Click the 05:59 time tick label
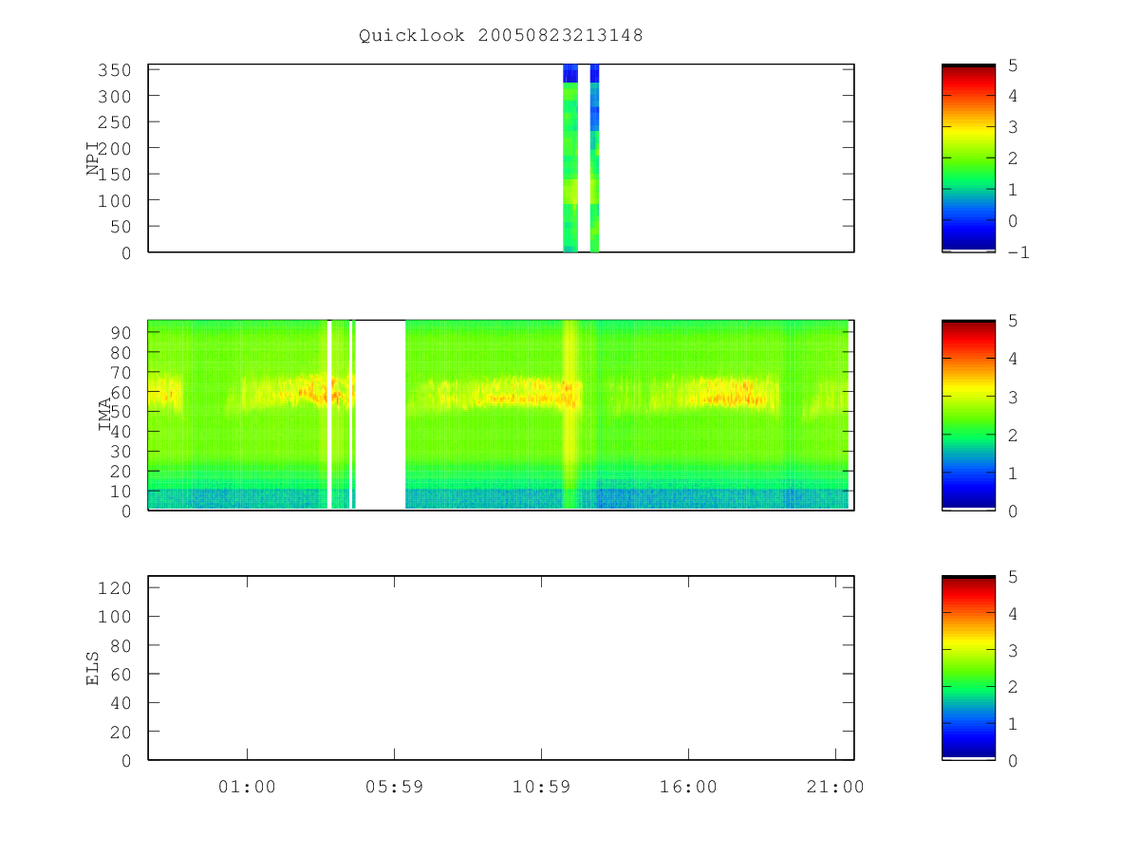1139x854 pixels. point(394,787)
